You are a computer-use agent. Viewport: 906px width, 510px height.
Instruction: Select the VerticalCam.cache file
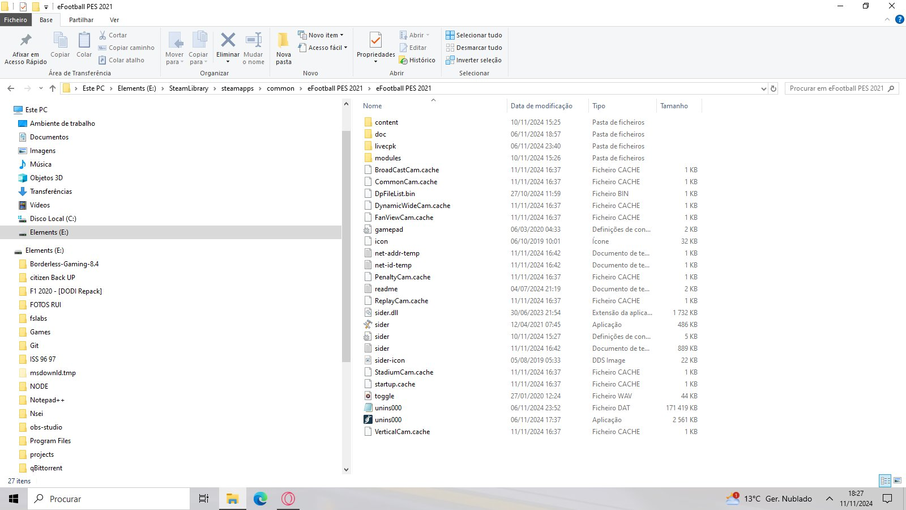[402, 432]
